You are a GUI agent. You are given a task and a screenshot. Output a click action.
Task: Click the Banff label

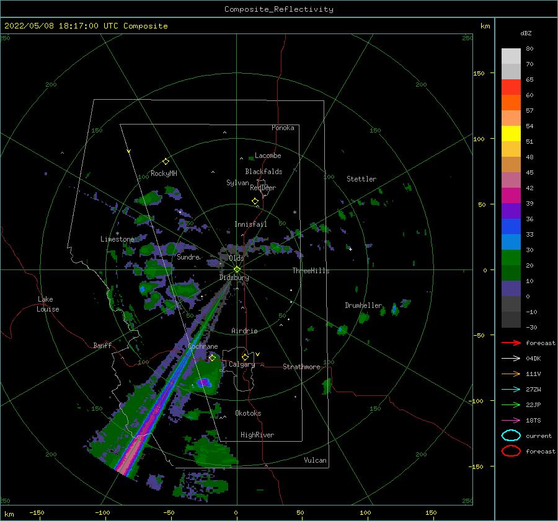coord(102,345)
